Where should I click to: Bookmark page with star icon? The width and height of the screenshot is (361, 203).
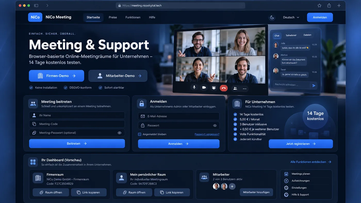(x=319, y=5)
